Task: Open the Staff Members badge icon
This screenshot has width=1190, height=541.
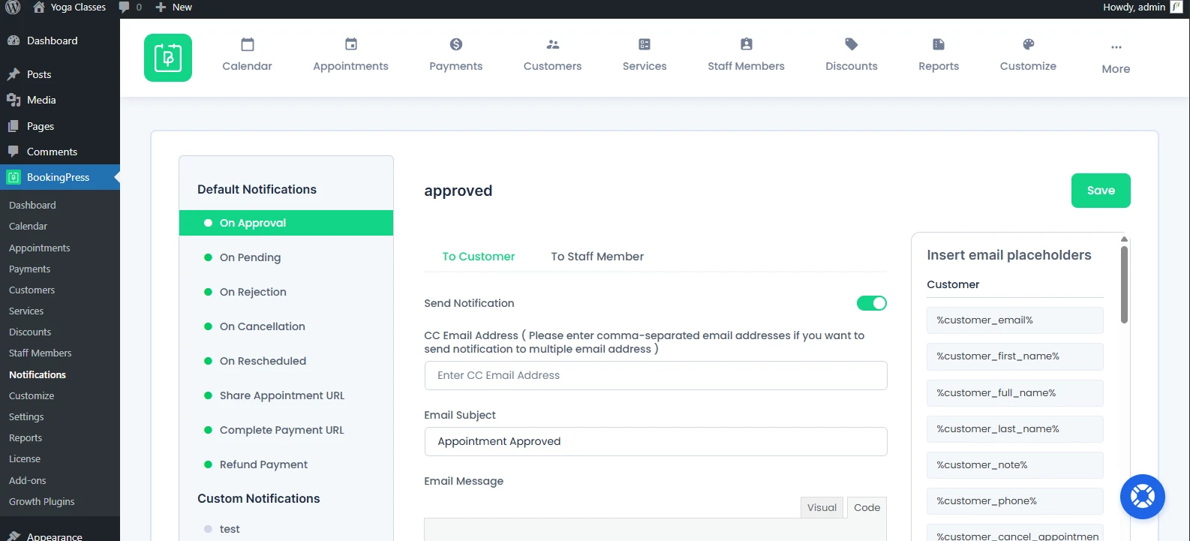Action: point(747,44)
